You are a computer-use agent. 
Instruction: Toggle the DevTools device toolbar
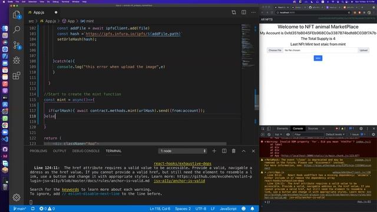point(269,128)
